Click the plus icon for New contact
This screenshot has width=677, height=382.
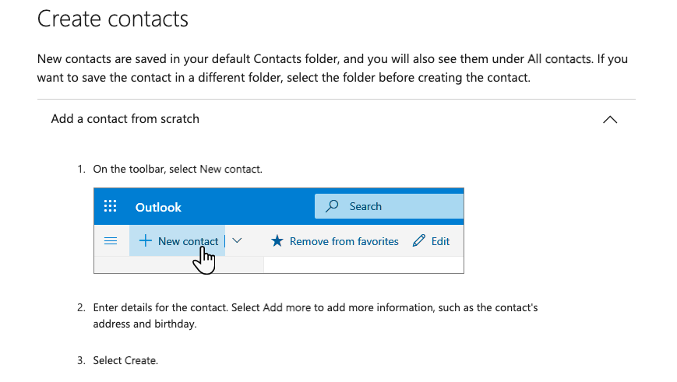pos(146,240)
